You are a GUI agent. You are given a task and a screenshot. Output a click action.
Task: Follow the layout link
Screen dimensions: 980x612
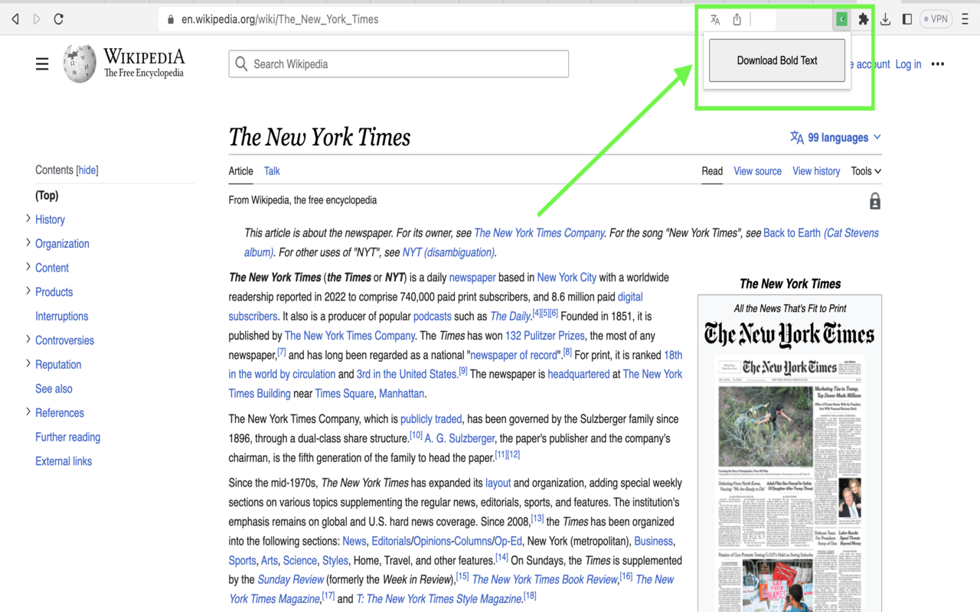[498, 483]
